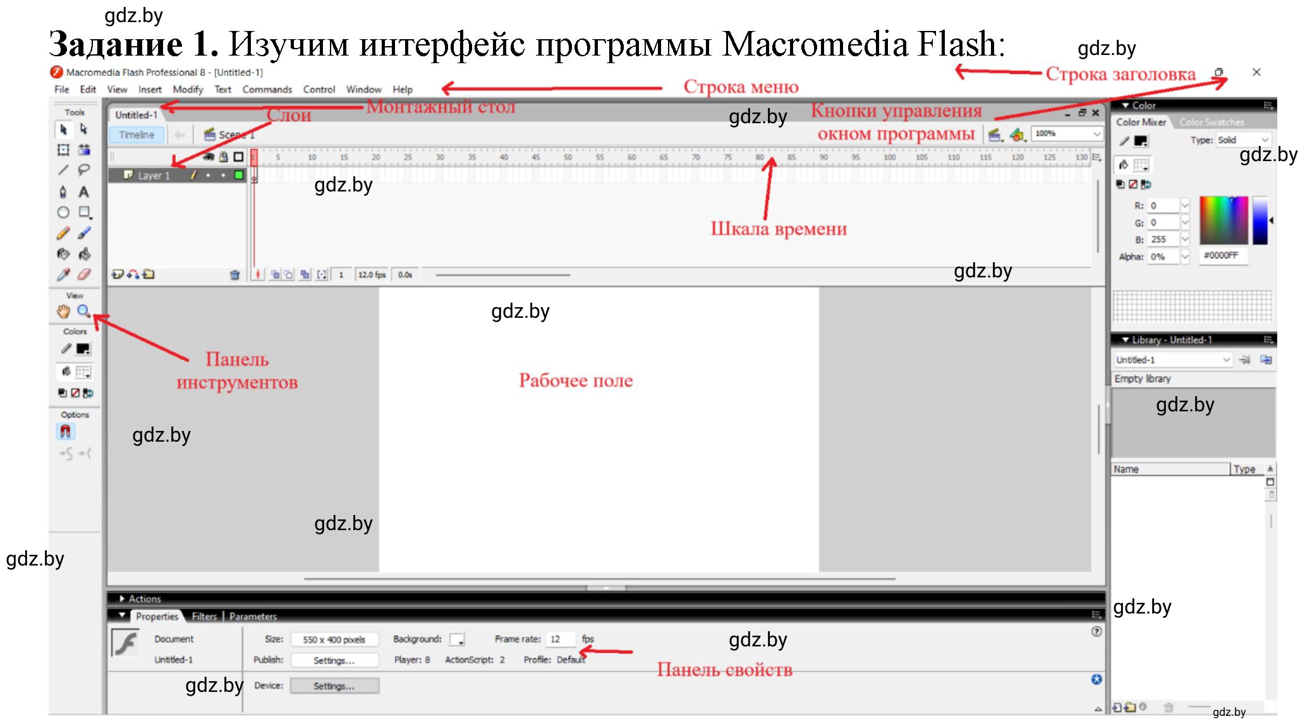
Task: Insert a layer folder
Action: click(x=149, y=274)
